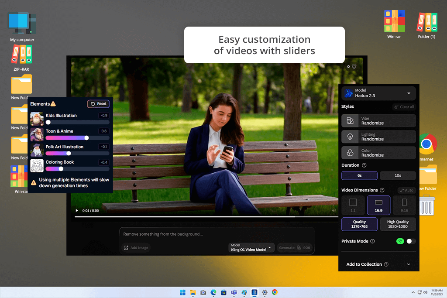Select Quality 1376×768 resolution
Image resolution: width=447 pixels, height=298 pixels.
(360, 224)
